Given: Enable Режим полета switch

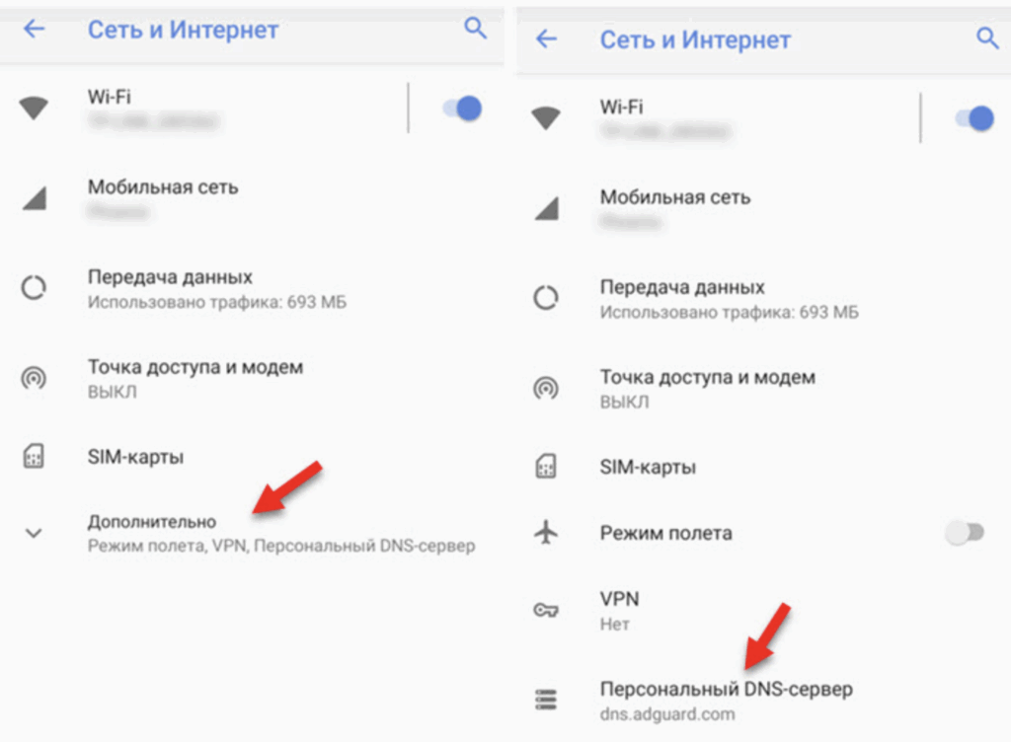Looking at the screenshot, I should pos(966,533).
